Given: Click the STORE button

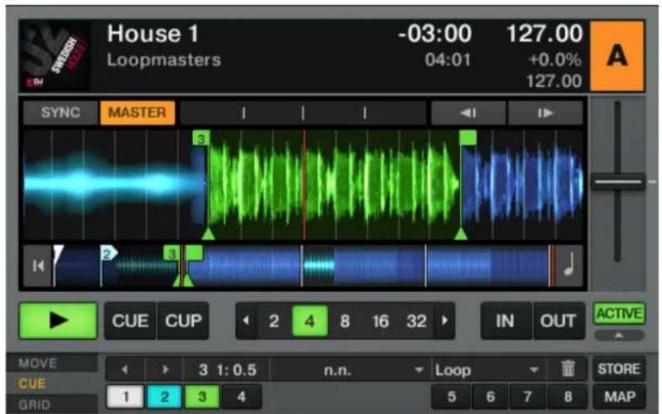Looking at the screenshot, I should pyautogui.click(x=619, y=369).
